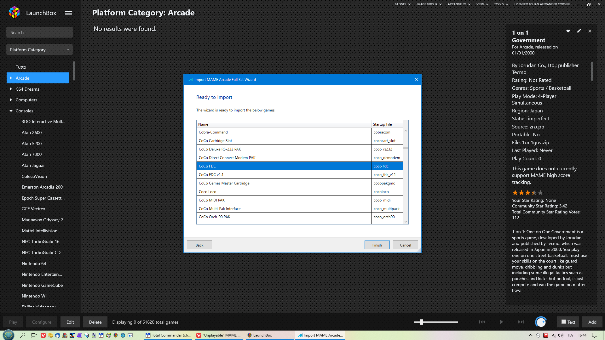Focus the Search input field
The width and height of the screenshot is (605, 340).
[x=39, y=32]
